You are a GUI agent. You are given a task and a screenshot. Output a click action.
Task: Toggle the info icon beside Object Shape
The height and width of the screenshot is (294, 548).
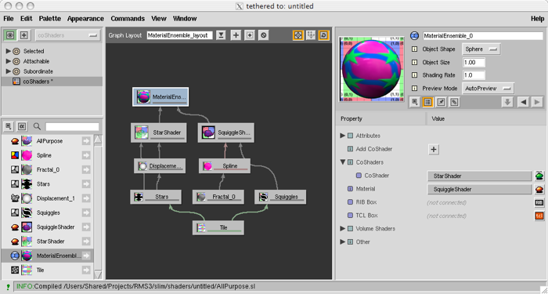click(414, 49)
